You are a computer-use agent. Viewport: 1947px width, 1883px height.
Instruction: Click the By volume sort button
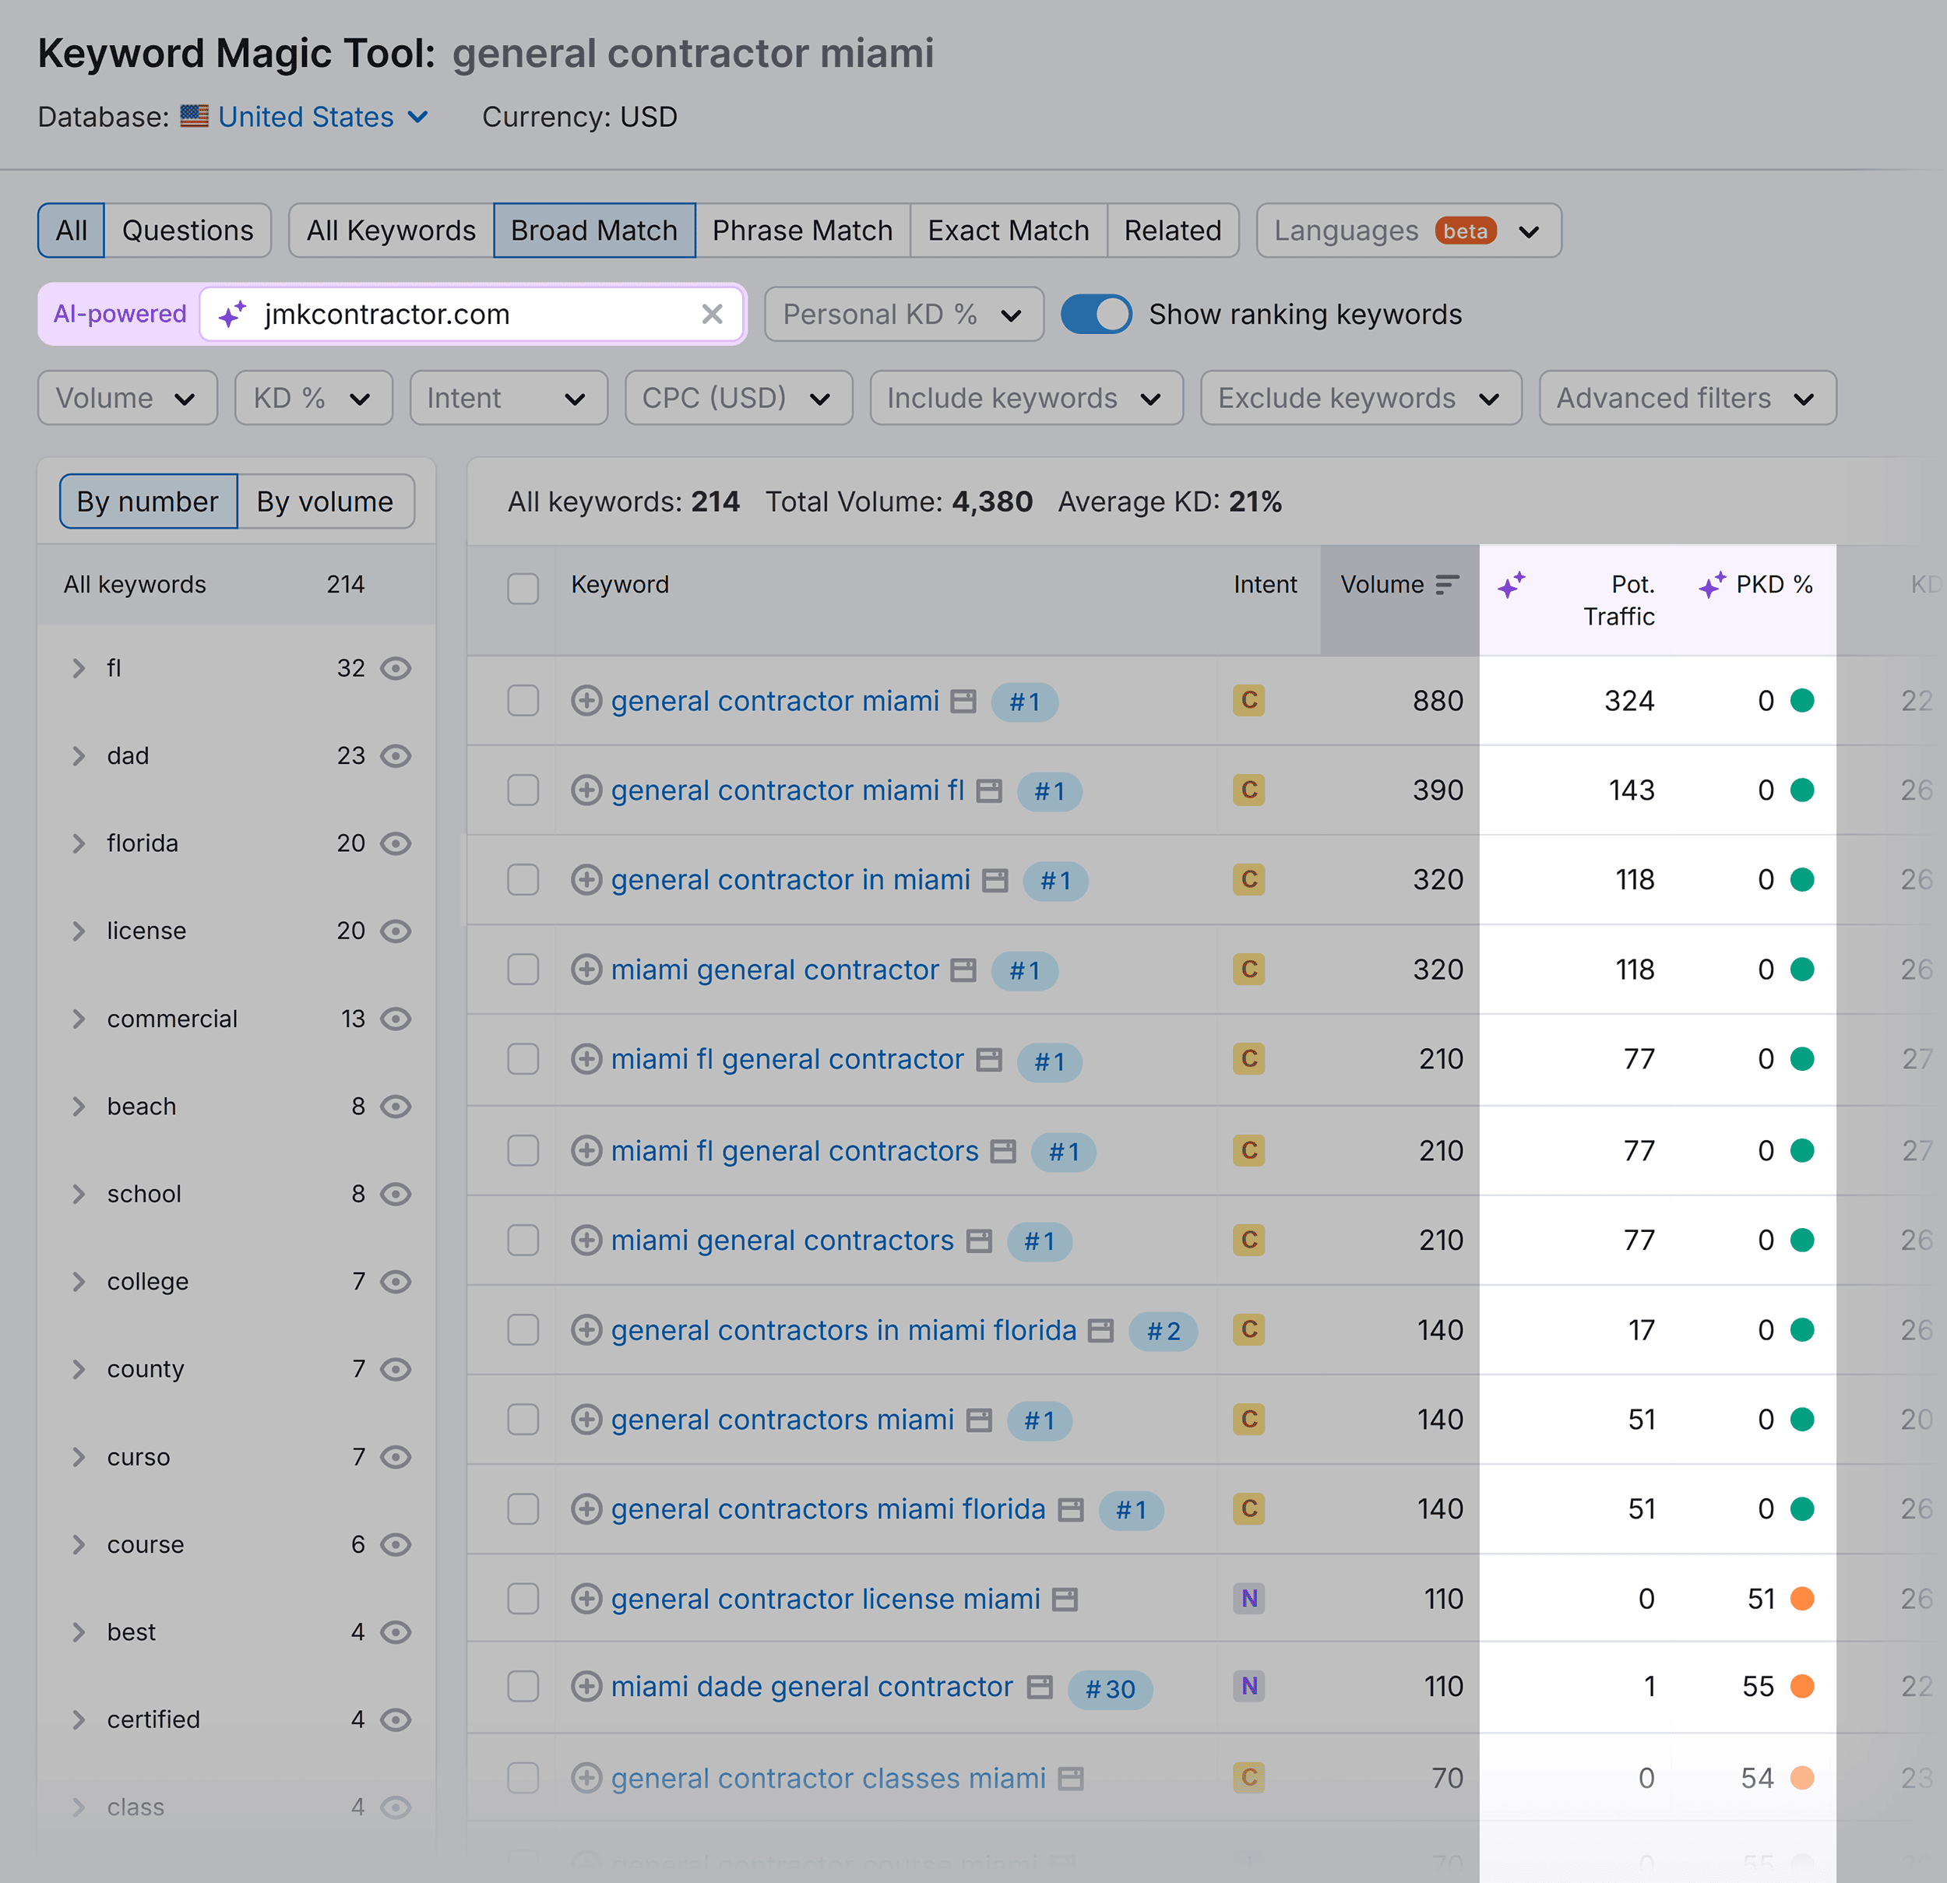[x=323, y=502]
